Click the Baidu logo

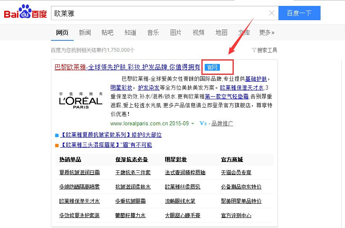pos(25,13)
